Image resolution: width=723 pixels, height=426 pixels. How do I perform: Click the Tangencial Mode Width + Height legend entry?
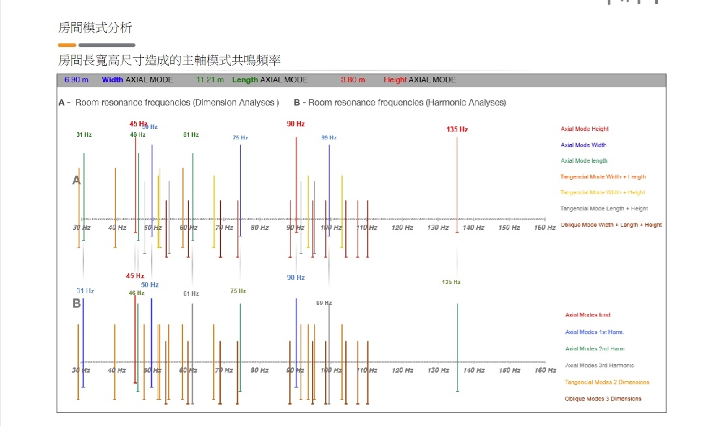click(602, 192)
